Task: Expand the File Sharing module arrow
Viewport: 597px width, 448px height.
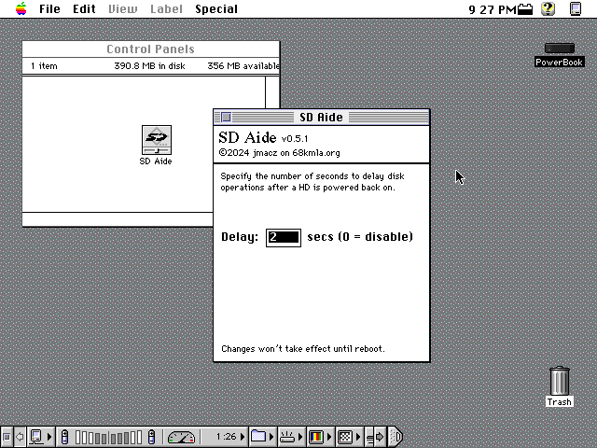Action: pos(271,437)
